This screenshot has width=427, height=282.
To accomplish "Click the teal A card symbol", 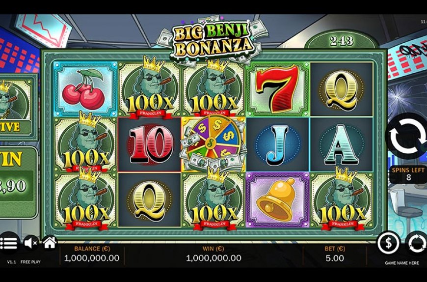I will tap(342, 144).
